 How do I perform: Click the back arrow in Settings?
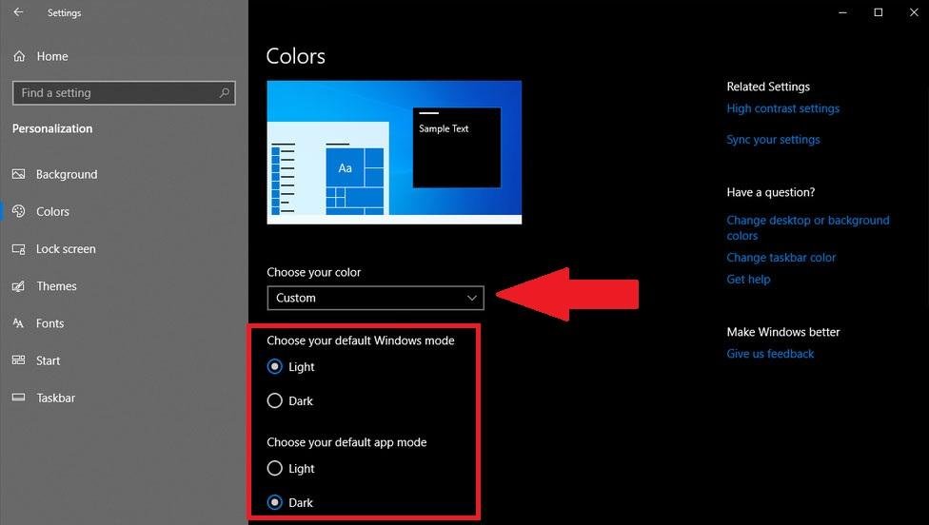[18, 11]
